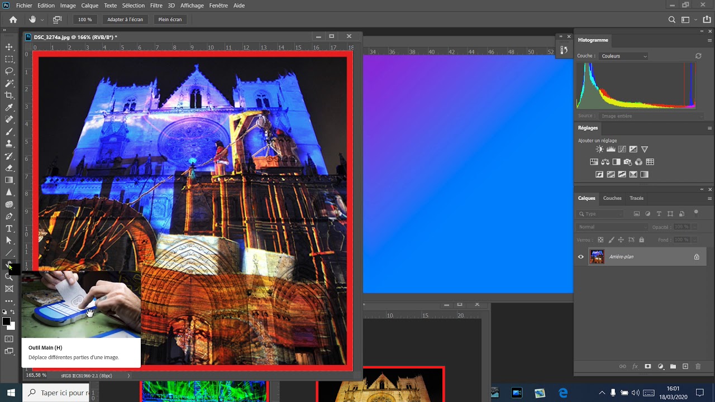Create a new layer
Screen dimensions: 715x402
click(685, 366)
